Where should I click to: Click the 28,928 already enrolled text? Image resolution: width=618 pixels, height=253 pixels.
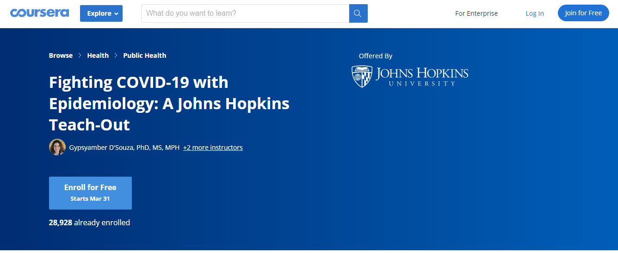pyautogui.click(x=89, y=222)
